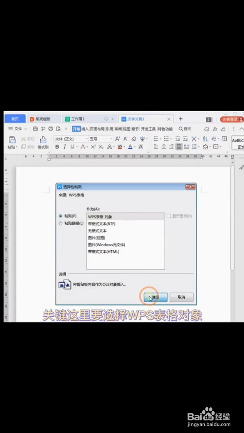Expand more quick access tools chevron
The width and height of the screenshot is (244, 433).
[x=66, y=129]
